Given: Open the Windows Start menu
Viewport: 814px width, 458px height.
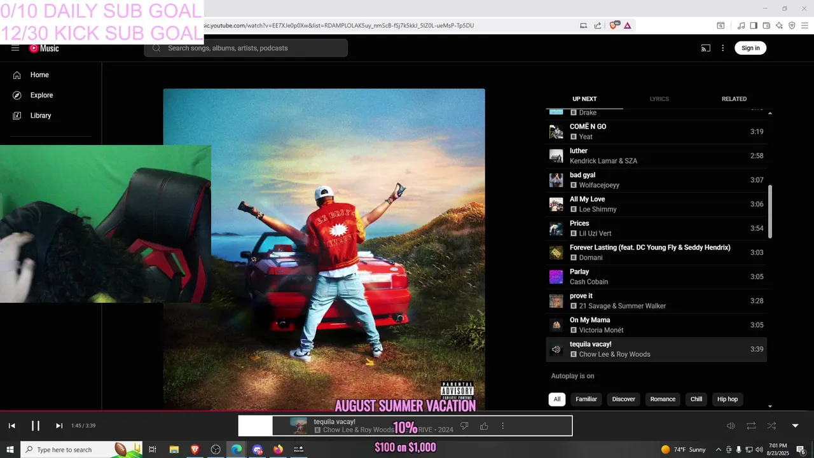Looking at the screenshot, I should coord(10,450).
